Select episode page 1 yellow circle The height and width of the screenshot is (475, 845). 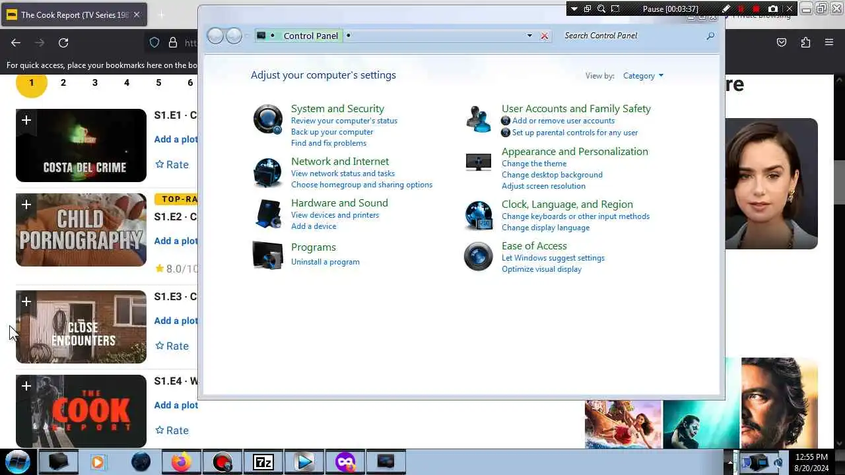32,82
